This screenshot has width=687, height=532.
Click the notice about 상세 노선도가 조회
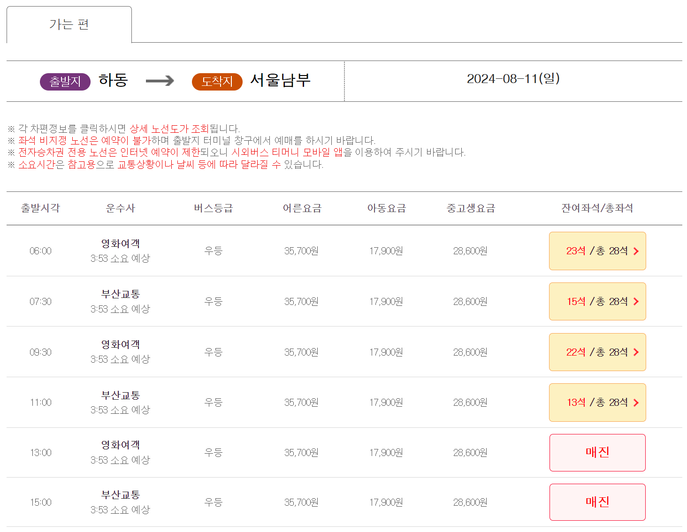[124, 129]
